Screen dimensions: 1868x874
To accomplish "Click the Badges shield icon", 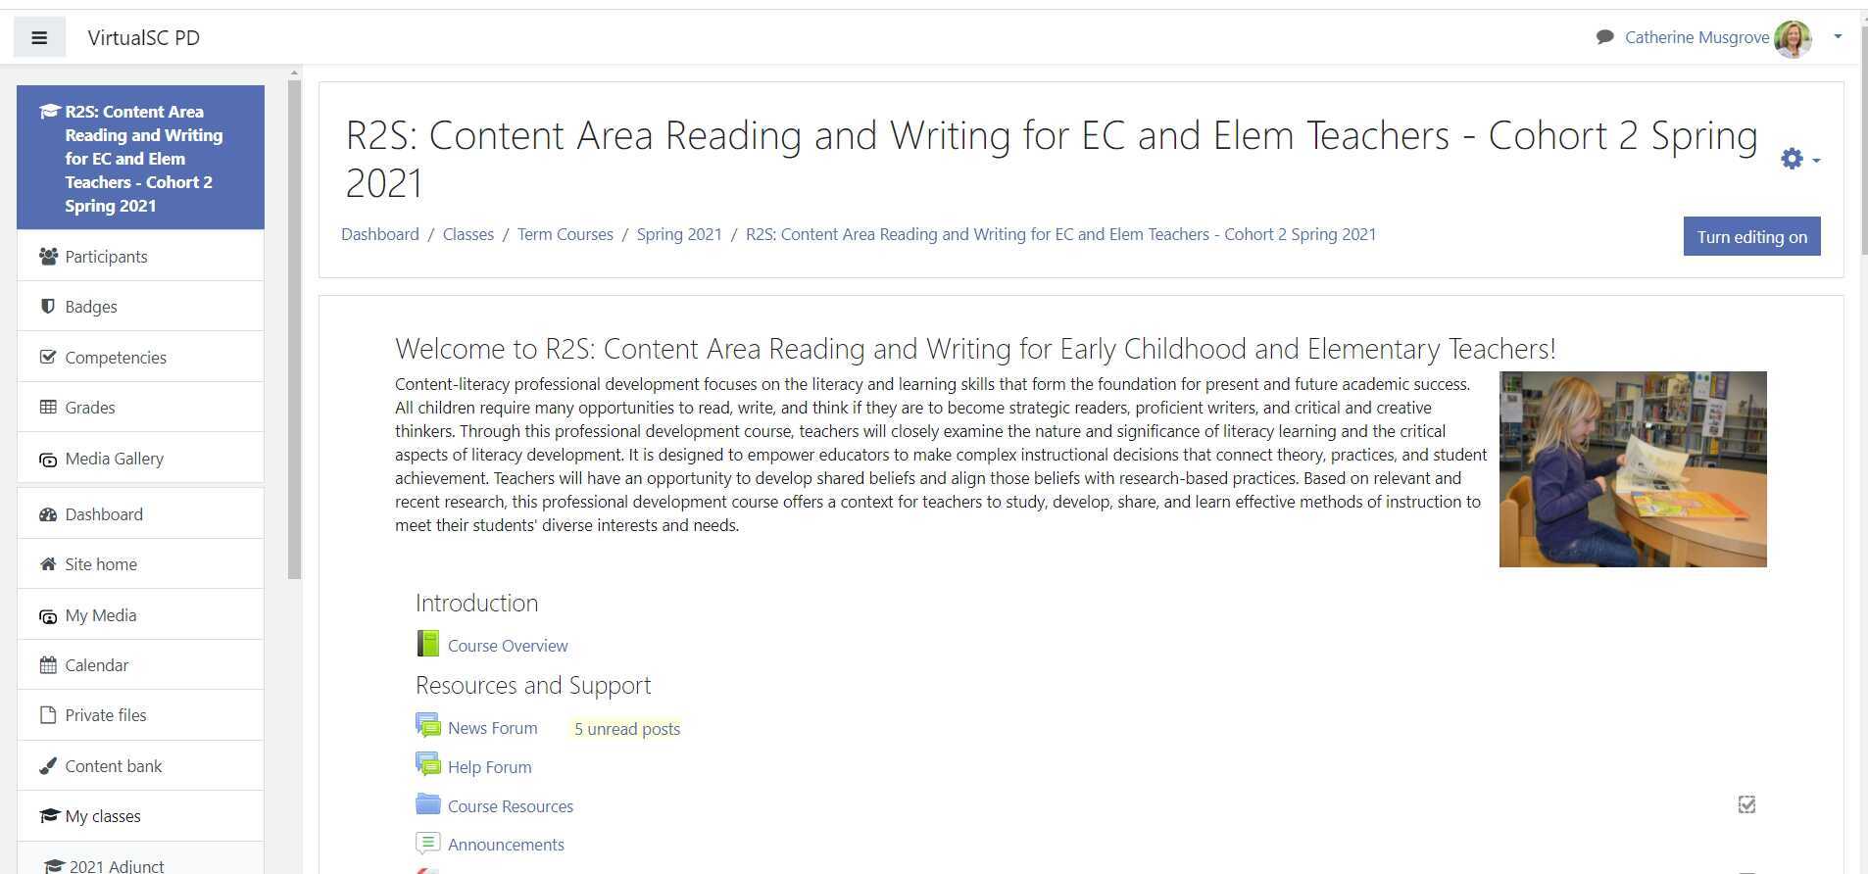I will [x=47, y=307].
